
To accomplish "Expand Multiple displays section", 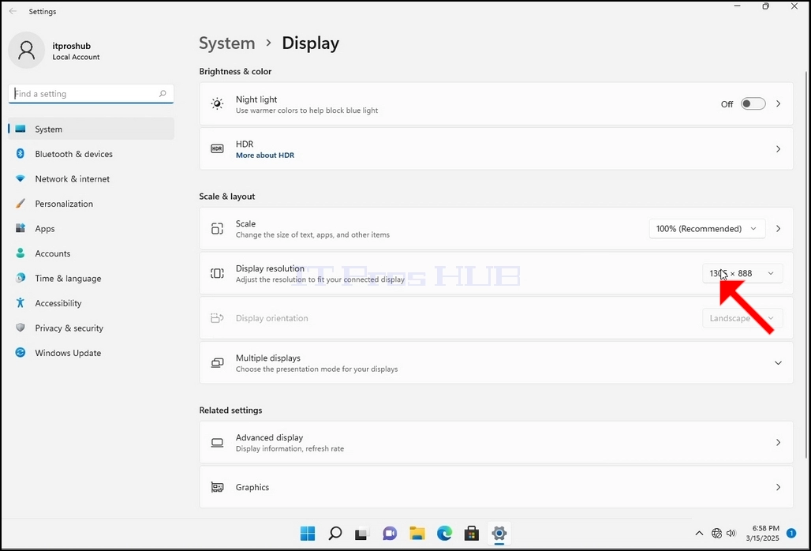I will coord(778,362).
